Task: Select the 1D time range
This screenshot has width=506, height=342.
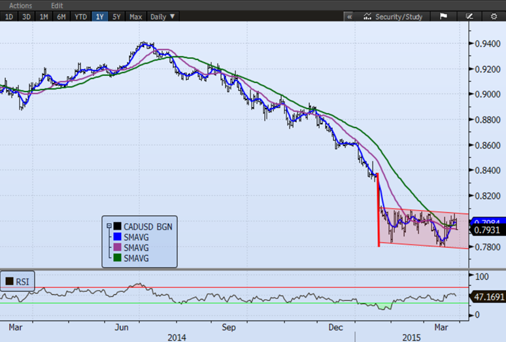Action: pos(9,16)
